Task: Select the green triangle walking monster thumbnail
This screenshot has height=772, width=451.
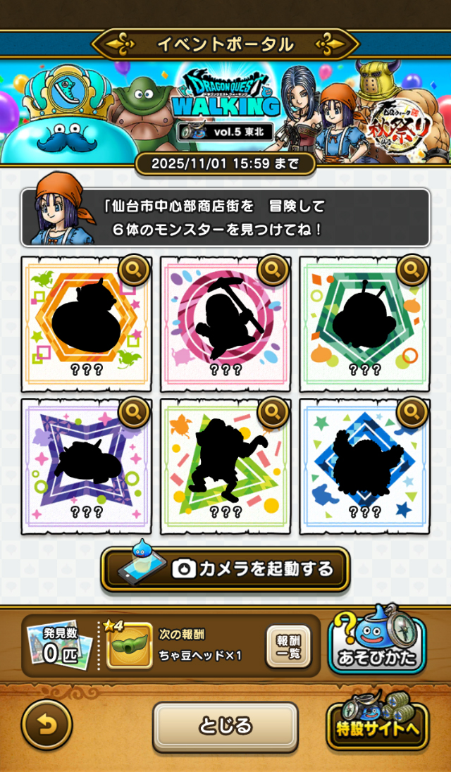Action: tap(225, 467)
